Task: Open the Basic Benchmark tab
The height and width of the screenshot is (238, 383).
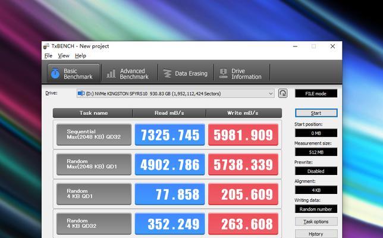Action: coord(74,74)
